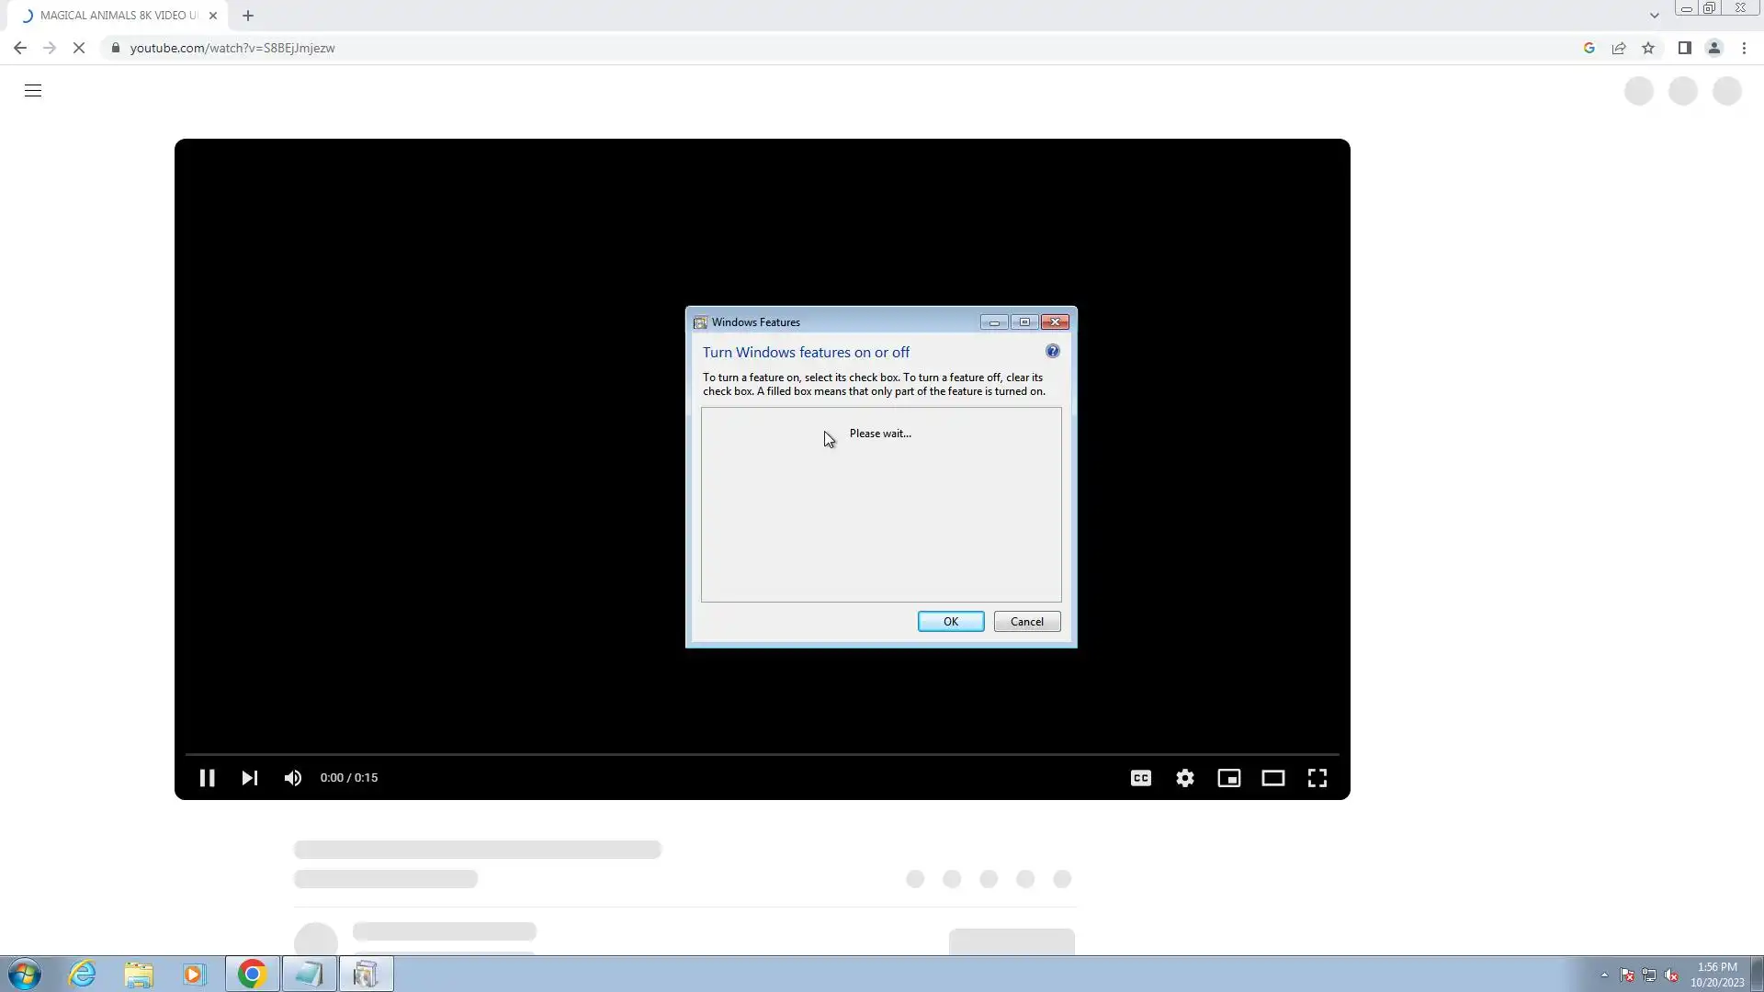Image resolution: width=1764 pixels, height=992 pixels.
Task: Mute the video volume
Action: [x=293, y=778]
